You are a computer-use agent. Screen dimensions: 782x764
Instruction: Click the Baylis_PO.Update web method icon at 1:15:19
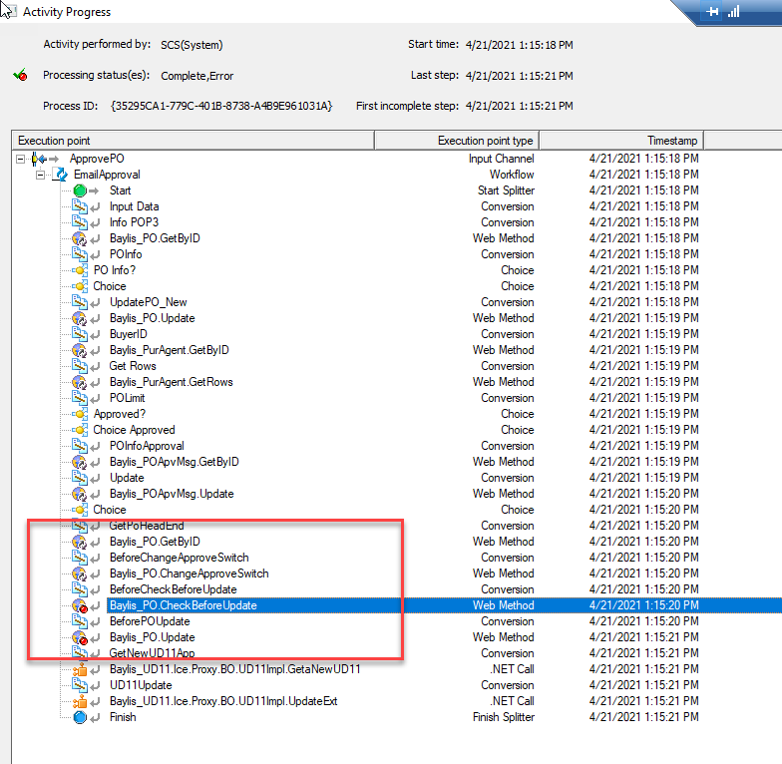pos(80,318)
